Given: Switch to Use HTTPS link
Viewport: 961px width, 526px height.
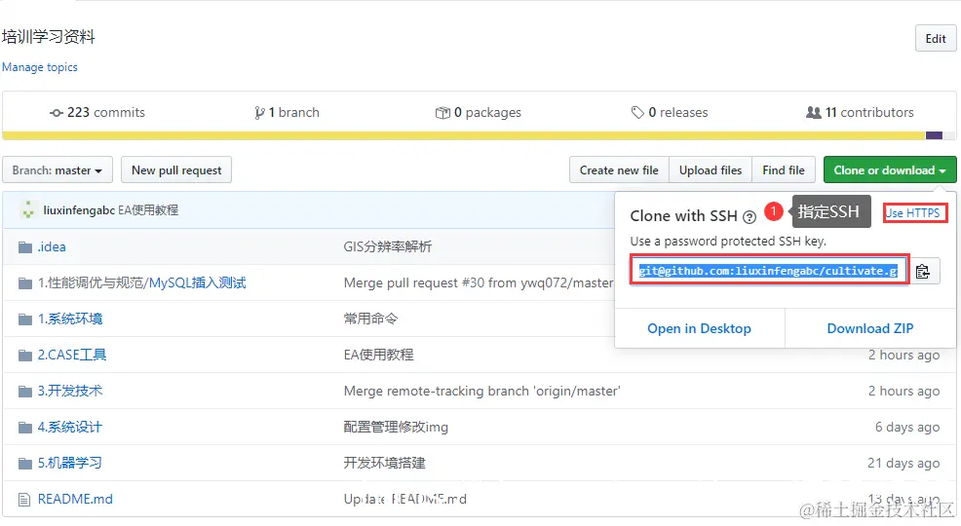Looking at the screenshot, I should tap(912, 213).
